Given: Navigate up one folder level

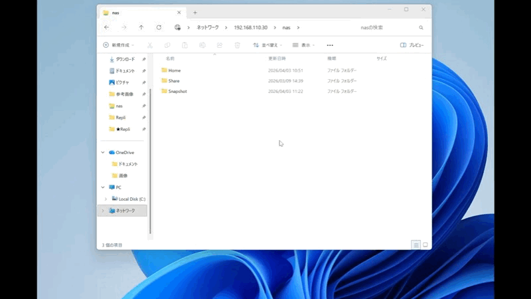Looking at the screenshot, I should pos(141,27).
